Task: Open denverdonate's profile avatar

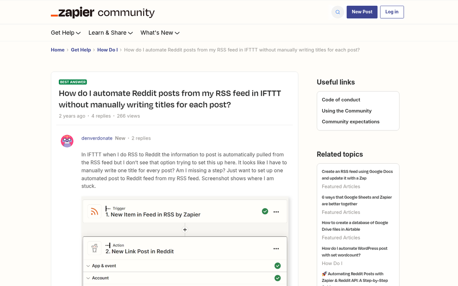Action: (67, 141)
